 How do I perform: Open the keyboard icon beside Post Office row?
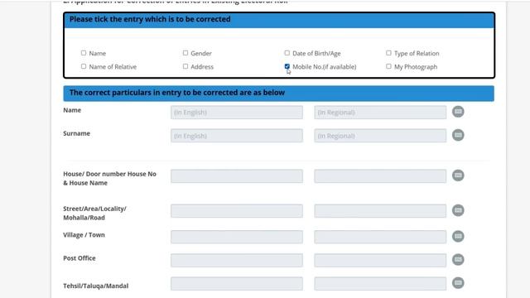[458, 259]
